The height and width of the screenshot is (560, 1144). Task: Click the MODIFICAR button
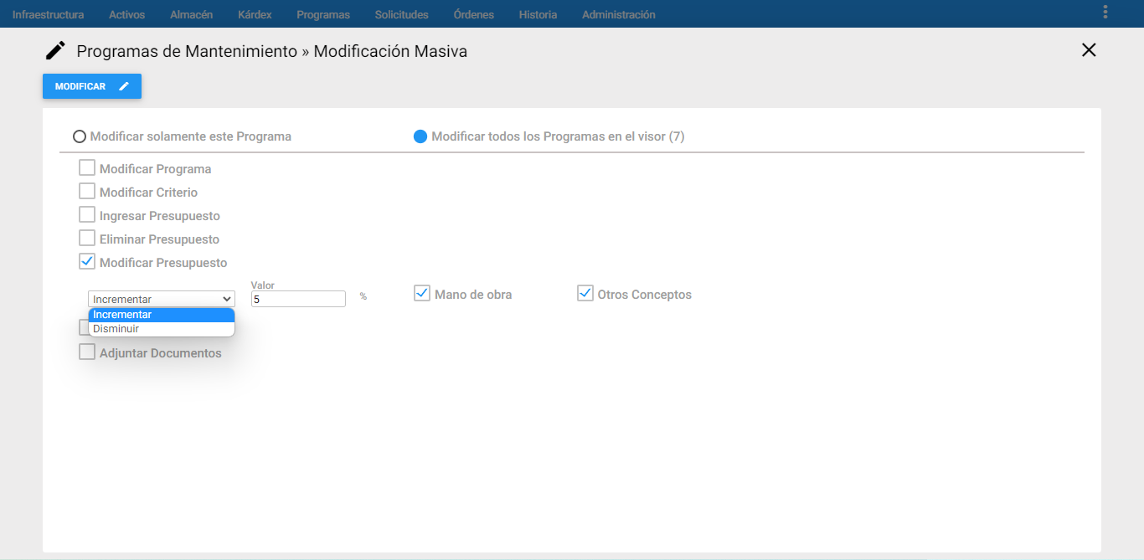point(92,86)
